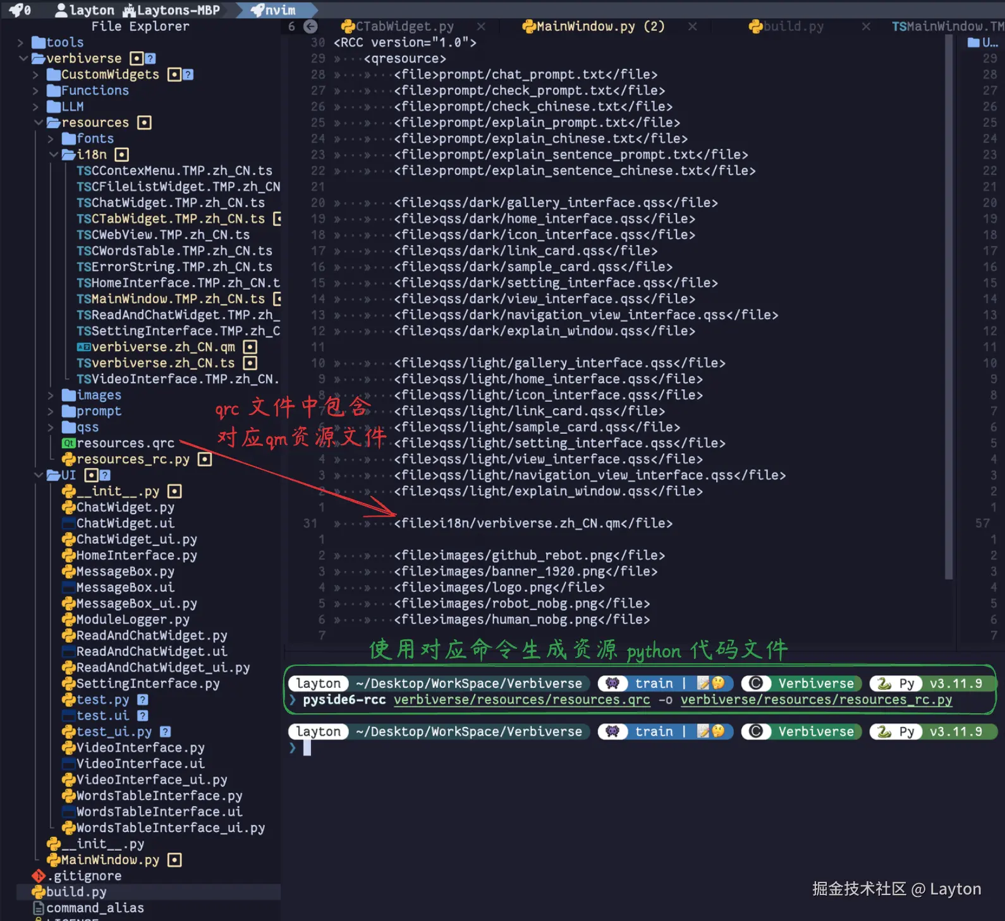Expand the CustomWidgets folder chevron
The height and width of the screenshot is (921, 1005).
(x=36, y=75)
